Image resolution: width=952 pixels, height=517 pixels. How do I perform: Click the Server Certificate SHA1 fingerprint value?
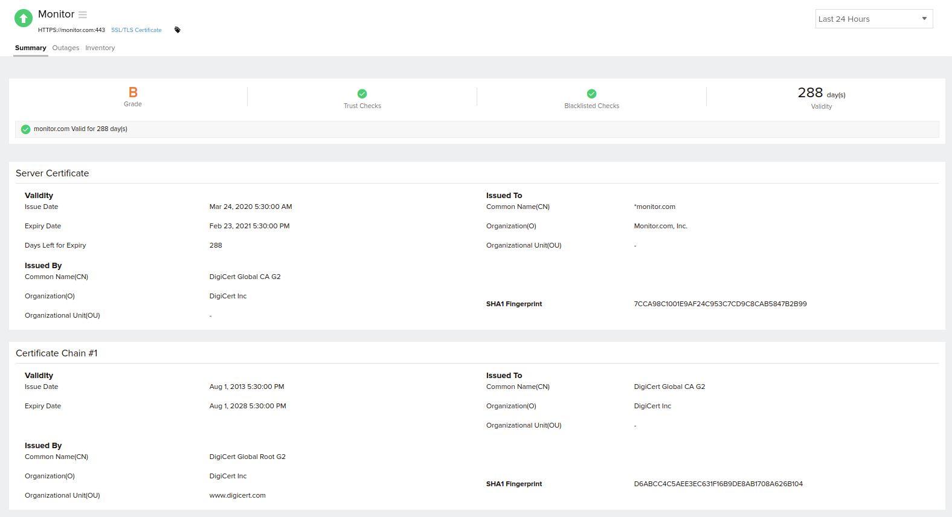(720, 304)
